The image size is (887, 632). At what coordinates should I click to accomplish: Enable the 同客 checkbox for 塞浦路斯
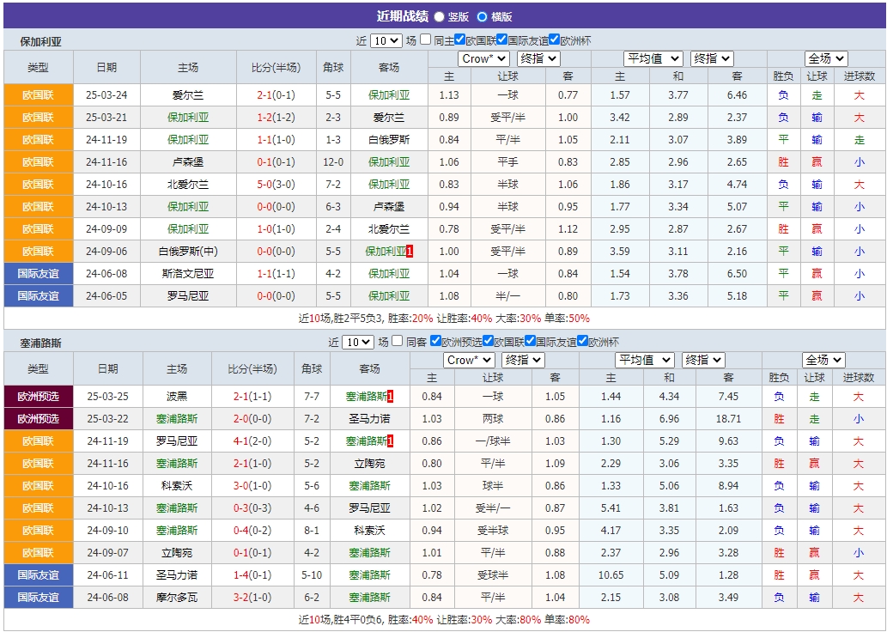point(397,341)
